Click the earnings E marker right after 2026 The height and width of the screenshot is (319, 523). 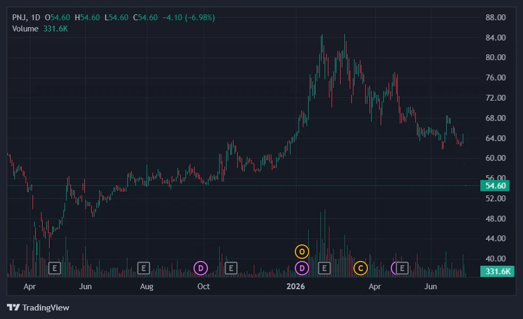[324, 268]
